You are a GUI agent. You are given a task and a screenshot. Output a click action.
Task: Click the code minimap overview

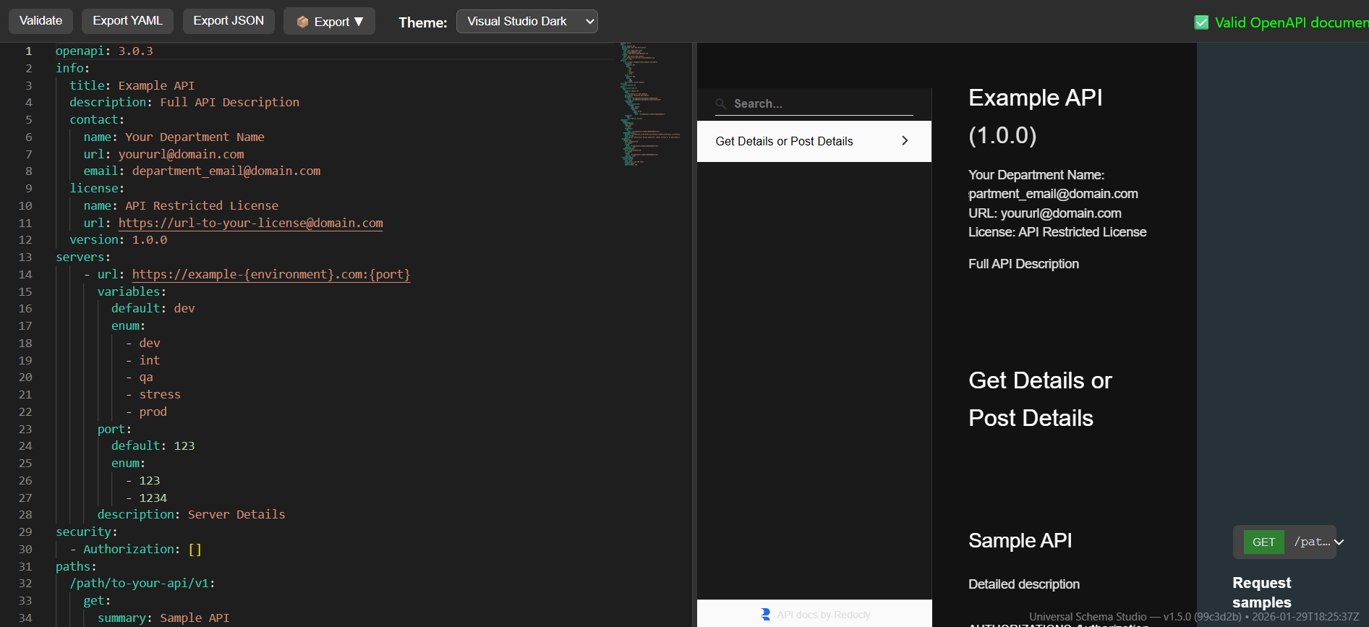[649, 104]
